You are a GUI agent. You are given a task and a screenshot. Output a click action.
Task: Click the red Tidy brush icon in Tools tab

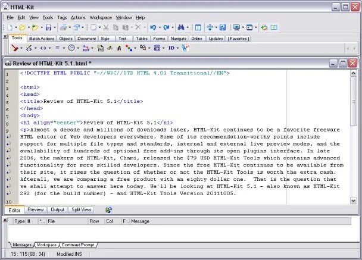coord(15,48)
